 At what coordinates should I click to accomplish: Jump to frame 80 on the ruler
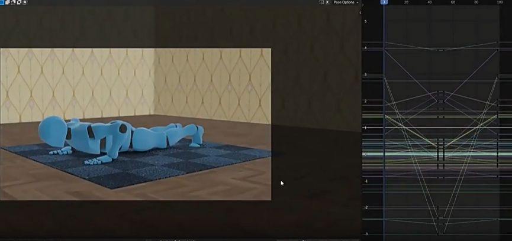click(476, 2)
